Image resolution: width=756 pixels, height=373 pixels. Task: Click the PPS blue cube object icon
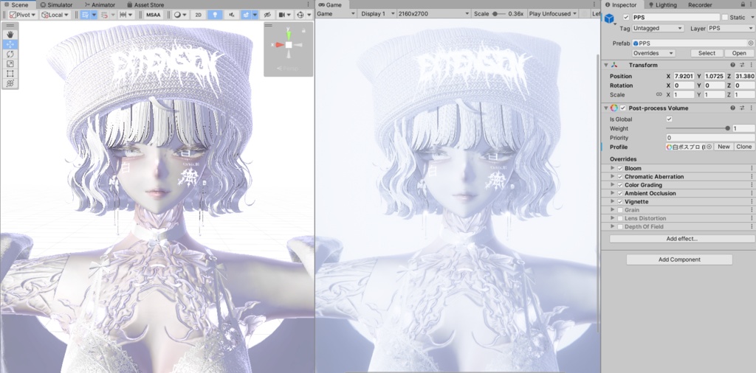point(609,18)
